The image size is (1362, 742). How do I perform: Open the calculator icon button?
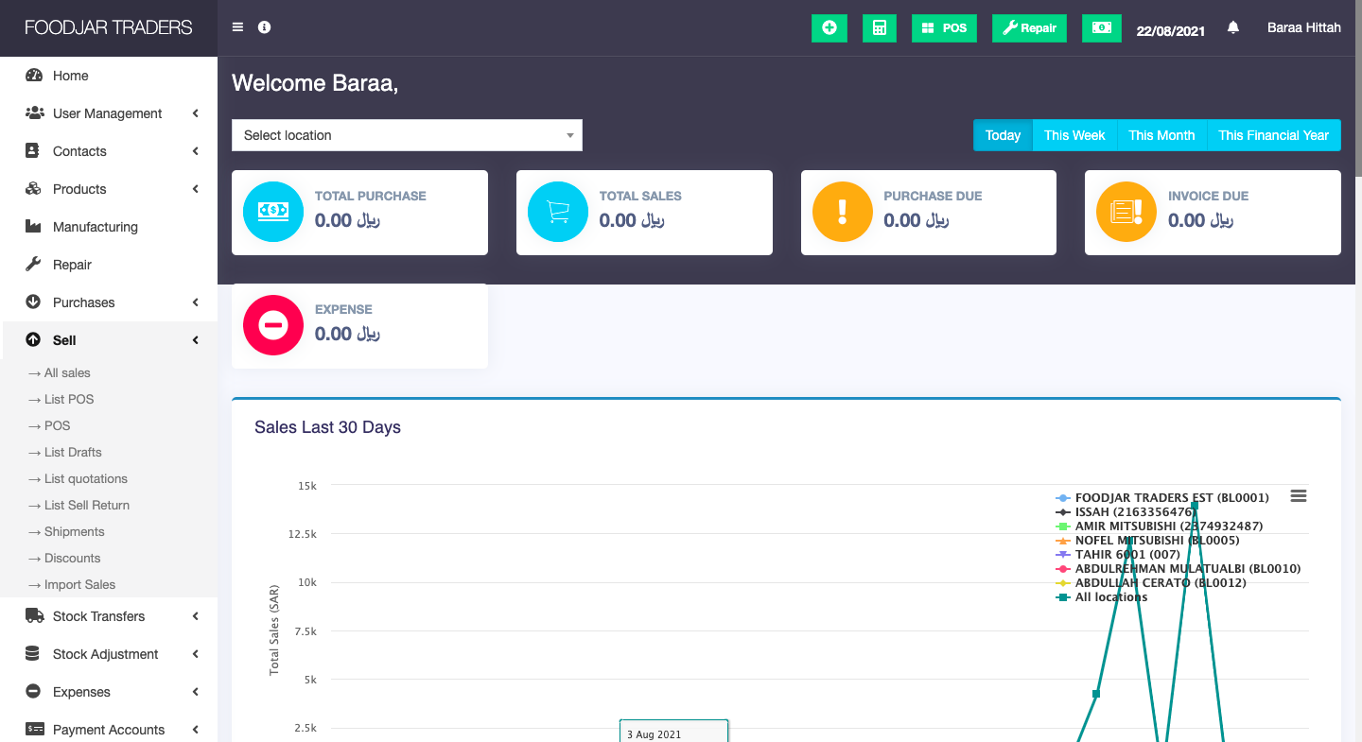pos(880,28)
